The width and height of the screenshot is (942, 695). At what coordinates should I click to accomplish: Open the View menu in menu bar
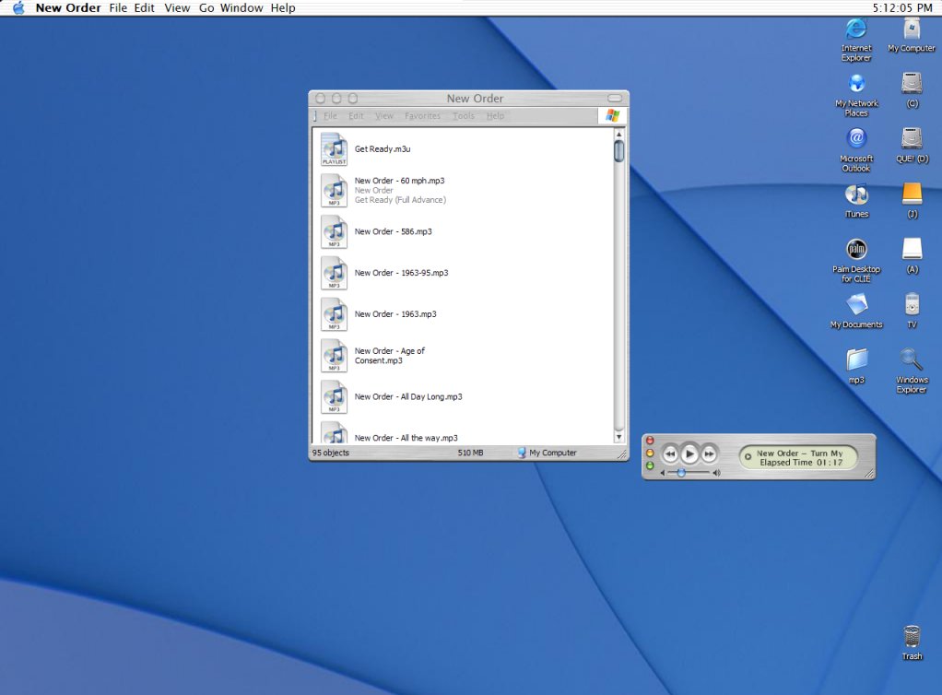pos(177,7)
